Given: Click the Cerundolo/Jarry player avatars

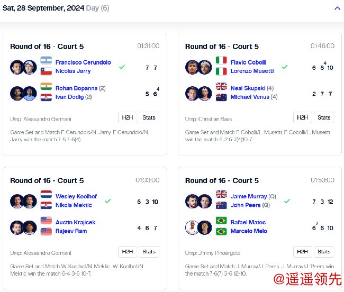Looking at the screenshot, I should coord(23,67).
